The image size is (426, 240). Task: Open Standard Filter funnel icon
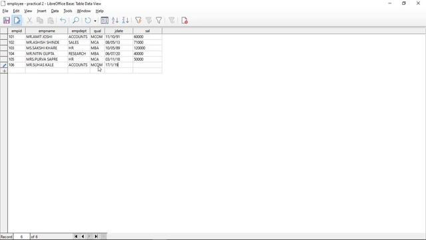(159, 21)
